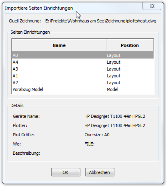Viewport: 166px width, 186px height.
Task: Choose the A1 page setup entry
Action: tap(83, 76)
